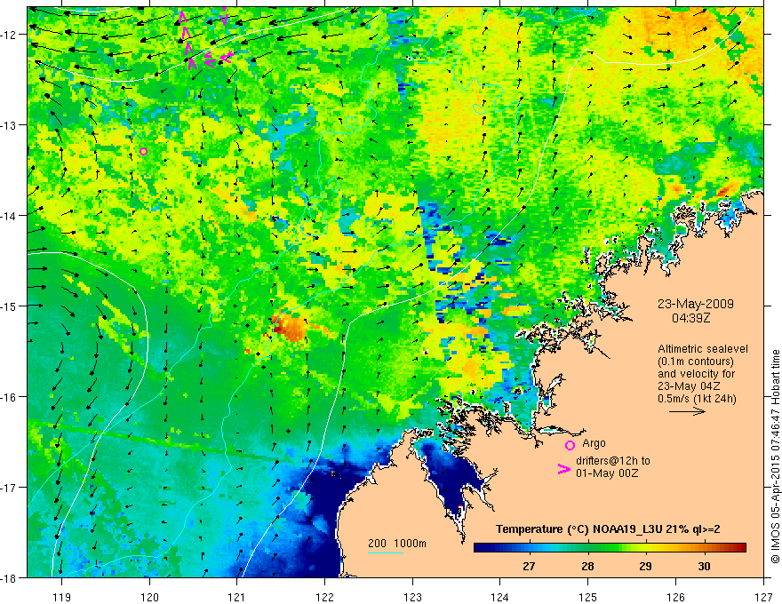782x604 pixels.
Task: Click the 119 longitude axis label
Action: point(62,597)
